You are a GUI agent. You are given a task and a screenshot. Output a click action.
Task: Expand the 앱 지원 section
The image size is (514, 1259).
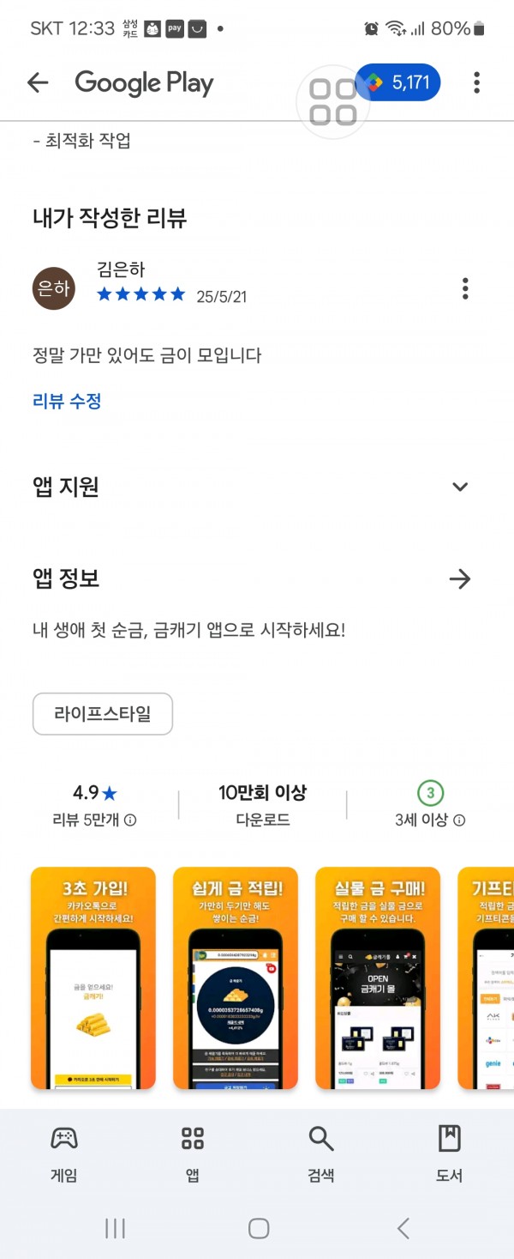460,487
